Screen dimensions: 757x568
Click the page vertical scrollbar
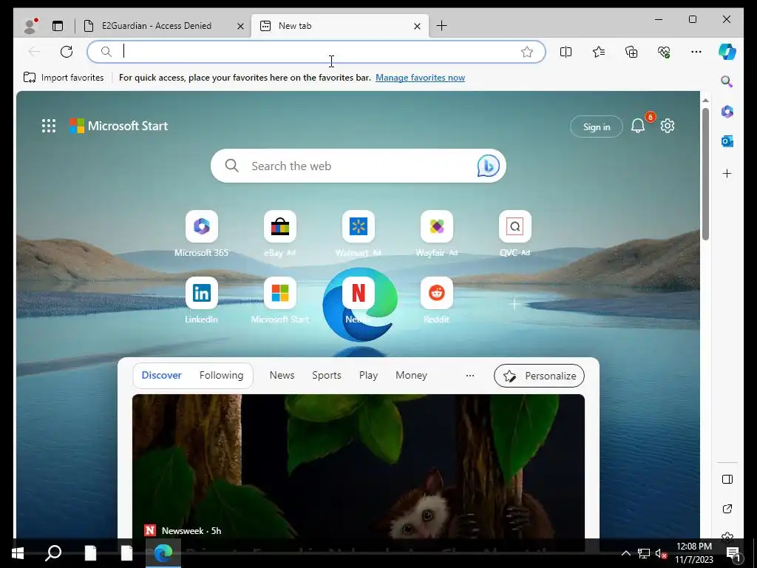705,174
